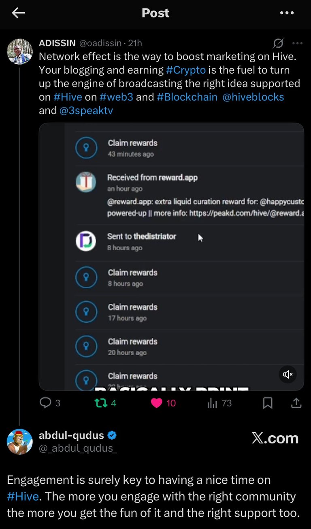Screen dimensions: 311x529
Task: Open the #Hive hashtag in abdul-qudus reply
Action: (23, 496)
